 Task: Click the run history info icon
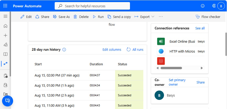(x=64, y=50)
